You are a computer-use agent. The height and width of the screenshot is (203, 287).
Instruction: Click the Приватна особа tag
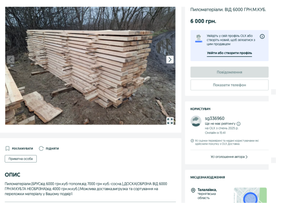(x=21, y=159)
